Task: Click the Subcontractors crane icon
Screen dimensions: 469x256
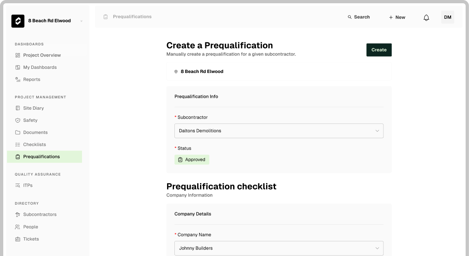Action: pyautogui.click(x=18, y=214)
